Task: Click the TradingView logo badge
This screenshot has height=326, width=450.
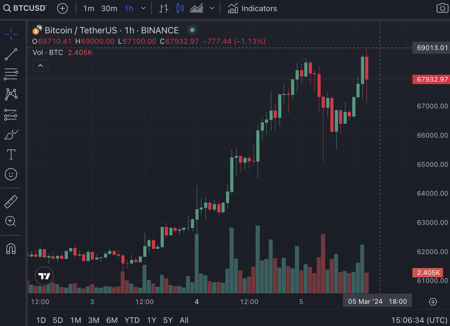Action: [44, 276]
